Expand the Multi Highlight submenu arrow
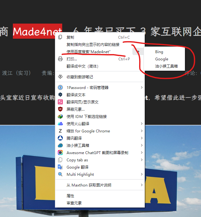 (x=142, y=174)
